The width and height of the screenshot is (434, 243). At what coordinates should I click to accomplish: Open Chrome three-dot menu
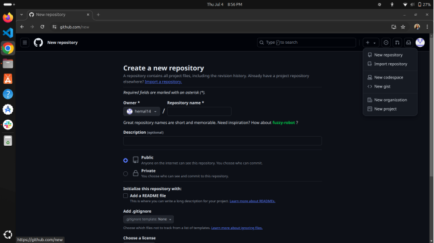pyautogui.click(x=427, y=27)
